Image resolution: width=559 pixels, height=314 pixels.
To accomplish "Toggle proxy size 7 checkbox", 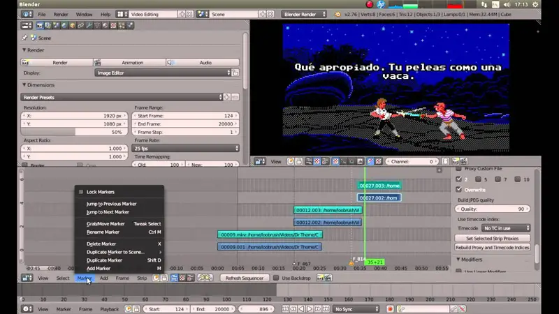I will [x=498, y=179].
